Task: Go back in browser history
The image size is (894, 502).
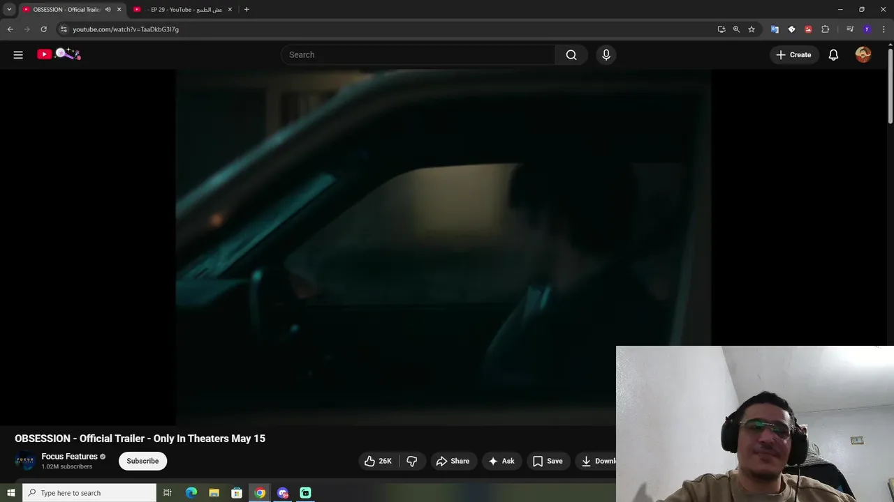Action: tap(10, 29)
